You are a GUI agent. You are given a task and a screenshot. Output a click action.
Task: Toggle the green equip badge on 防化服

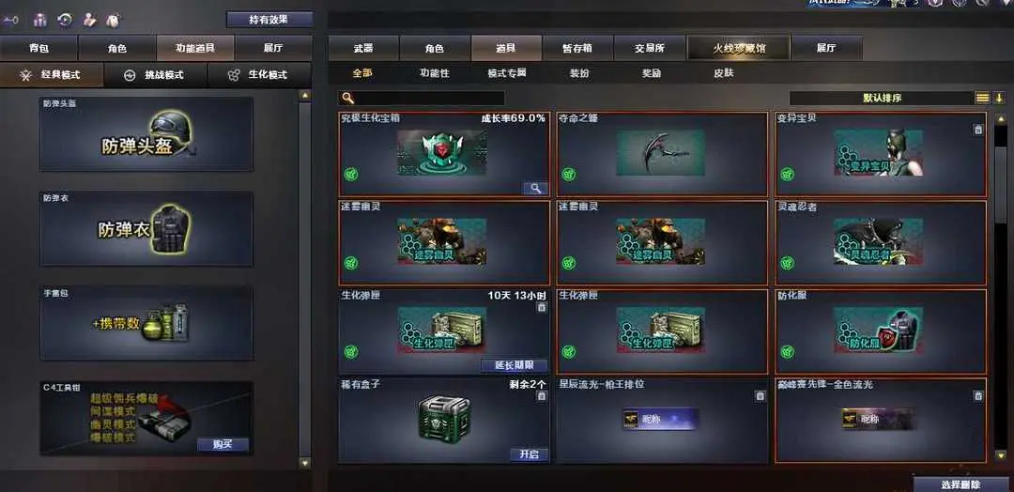coord(787,352)
